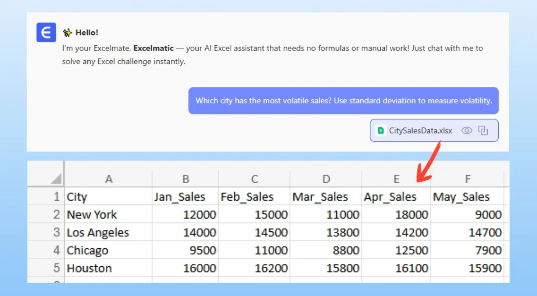Select column A header
The height and width of the screenshot is (296, 537).
(x=108, y=179)
